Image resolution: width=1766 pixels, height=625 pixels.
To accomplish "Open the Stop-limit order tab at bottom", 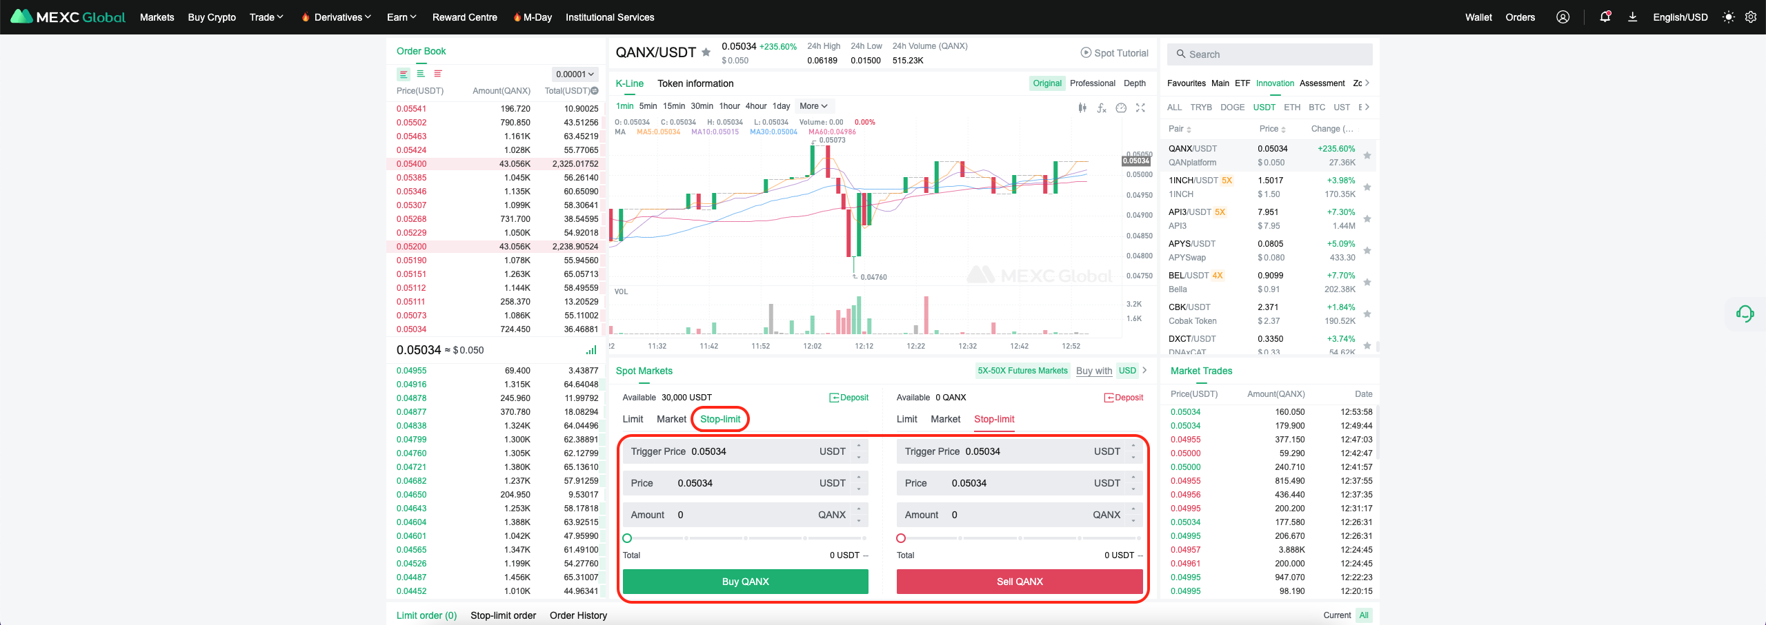I will click(503, 615).
